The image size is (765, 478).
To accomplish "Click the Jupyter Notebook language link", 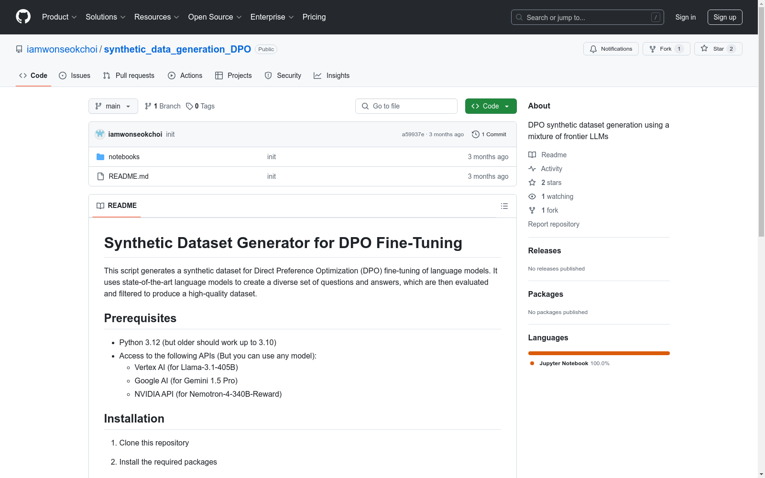I will coord(569,363).
